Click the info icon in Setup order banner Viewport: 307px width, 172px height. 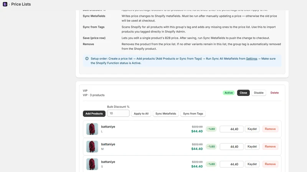(x=87, y=58)
